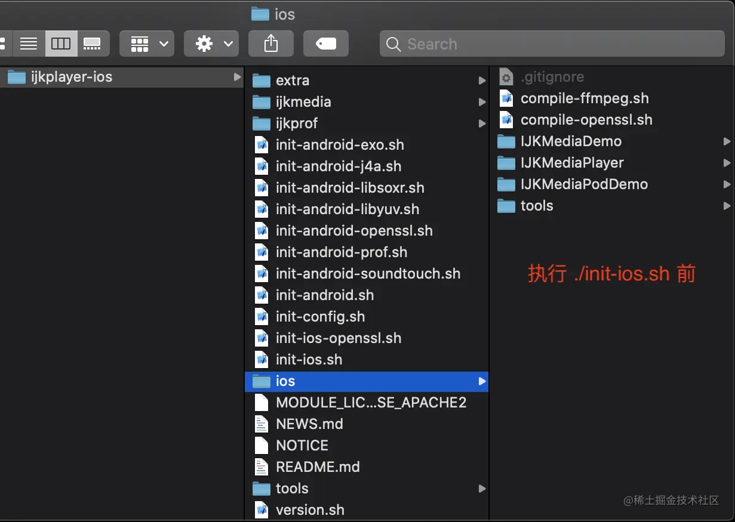Viewport: 735px width, 522px height.
Task: Click the init-config.sh script icon
Action: click(x=262, y=317)
